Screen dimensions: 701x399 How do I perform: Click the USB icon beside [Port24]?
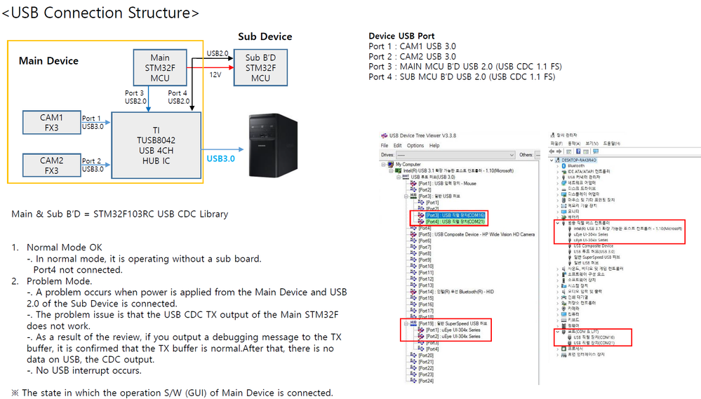click(413, 381)
